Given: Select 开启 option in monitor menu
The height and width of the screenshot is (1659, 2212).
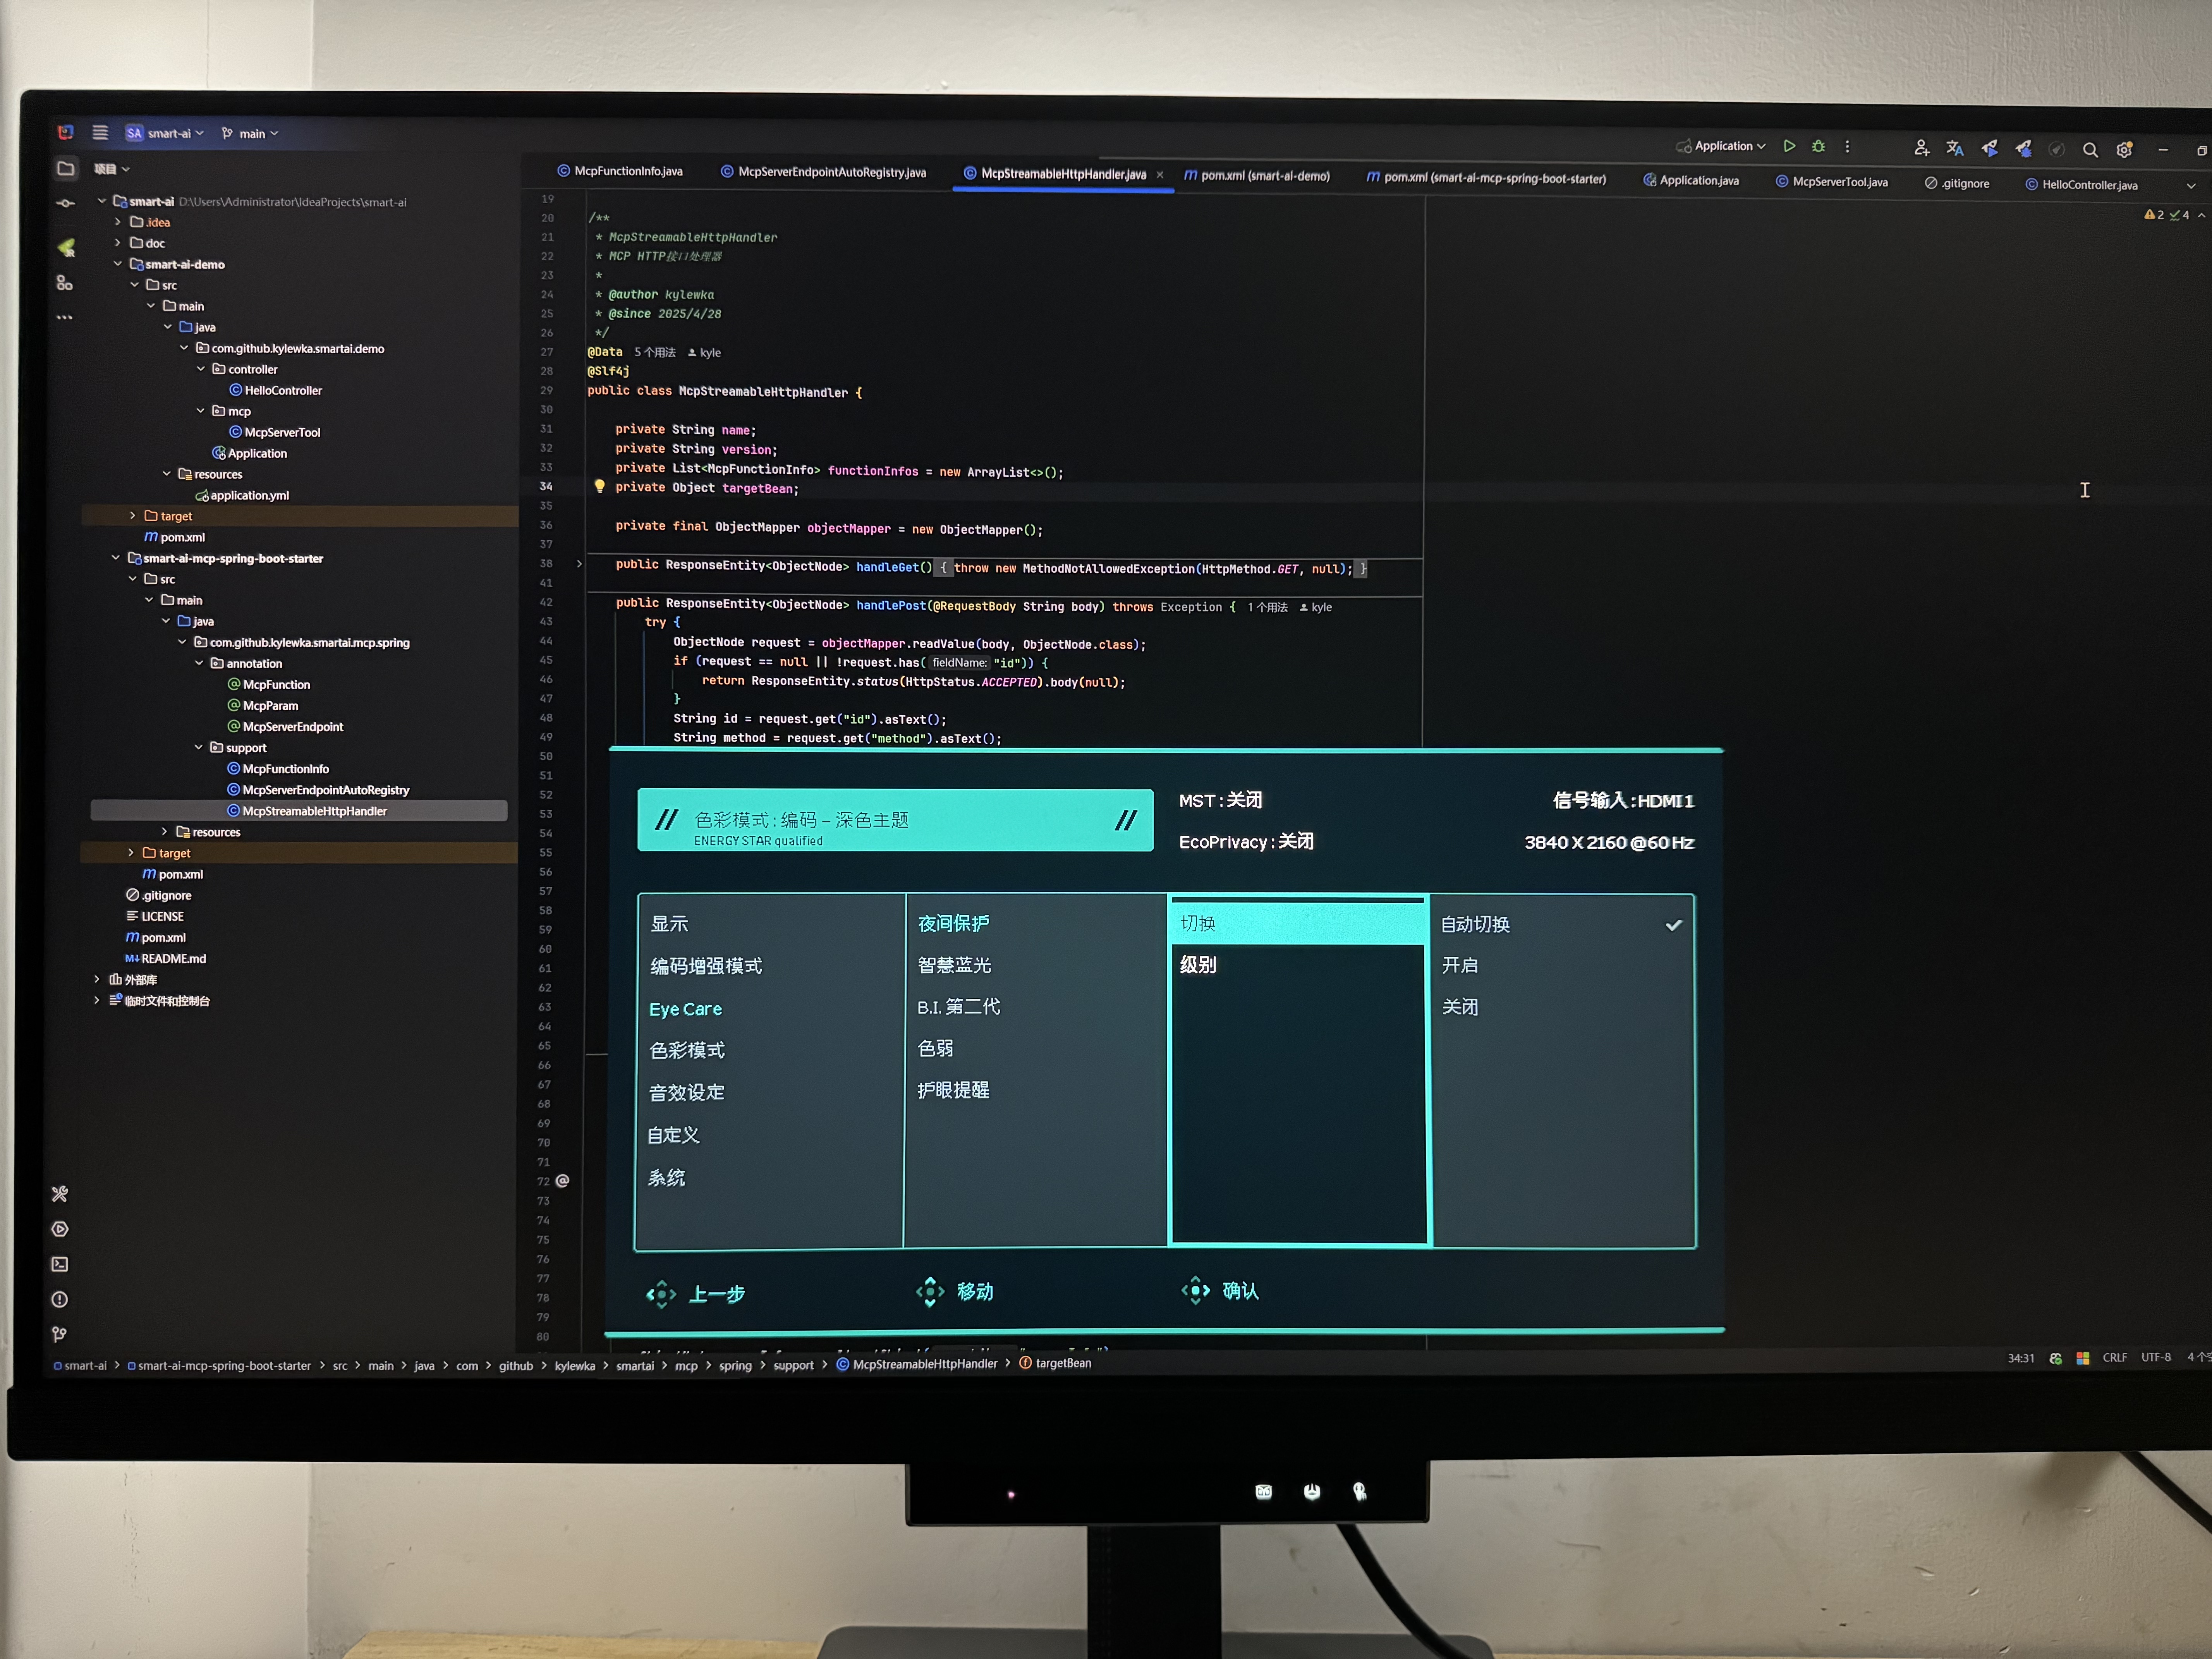Looking at the screenshot, I should point(1459,965).
